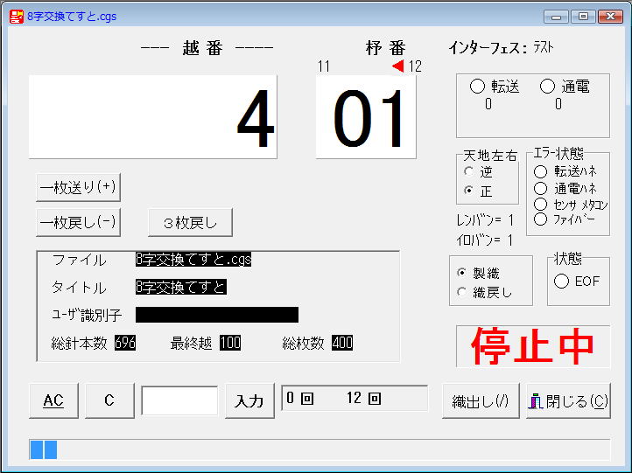Advance one card with 一枚送り(+)
This screenshot has width=632, height=473.
78,188
